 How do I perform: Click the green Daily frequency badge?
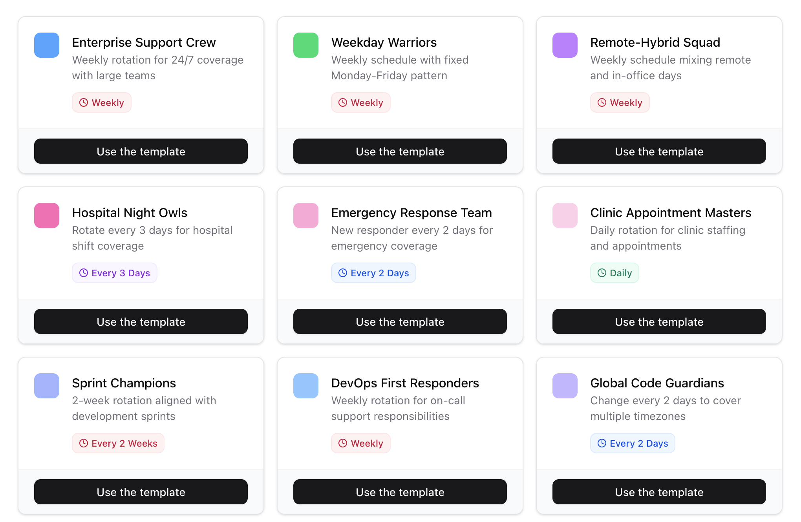(614, 273)
